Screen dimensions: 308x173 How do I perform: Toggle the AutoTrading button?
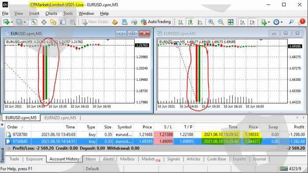click(156, 22)
